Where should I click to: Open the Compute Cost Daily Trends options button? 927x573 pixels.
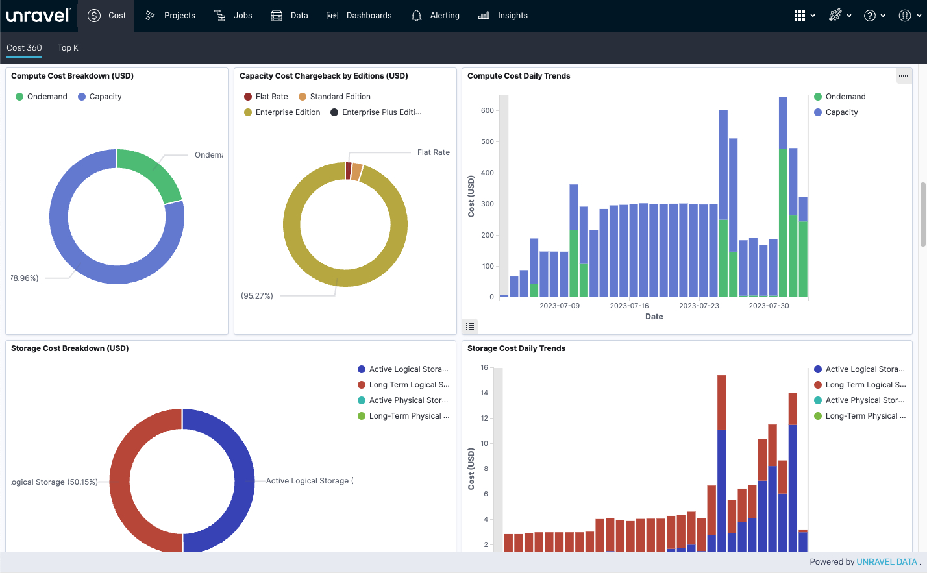(x=904, y=76)
